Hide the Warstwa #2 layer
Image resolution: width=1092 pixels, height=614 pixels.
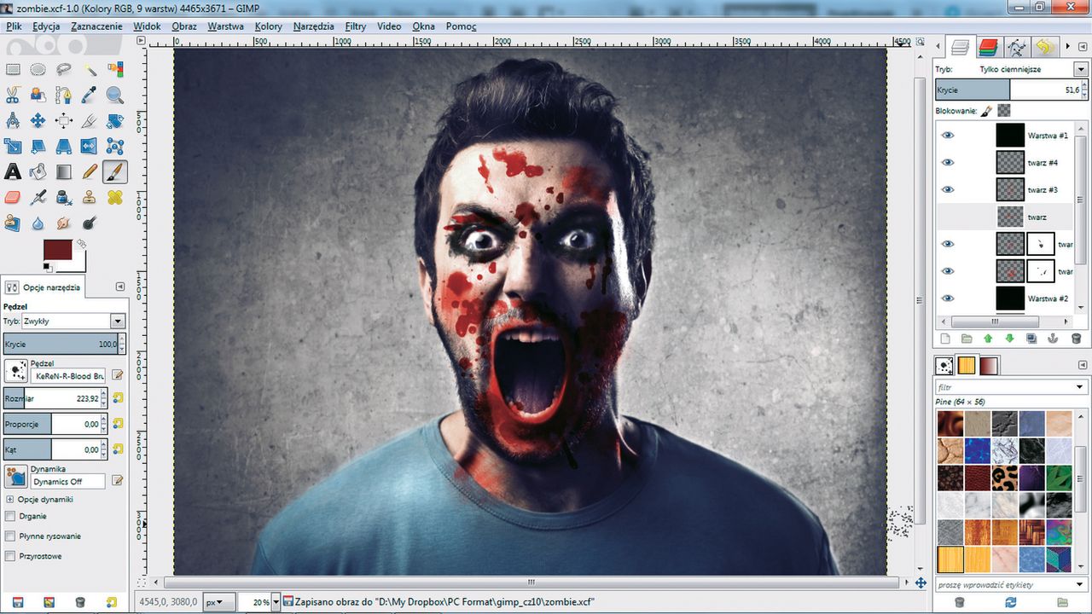tap(948, 298)
